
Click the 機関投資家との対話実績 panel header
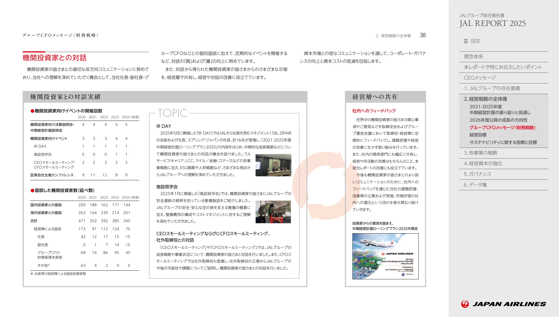point(165,97)
